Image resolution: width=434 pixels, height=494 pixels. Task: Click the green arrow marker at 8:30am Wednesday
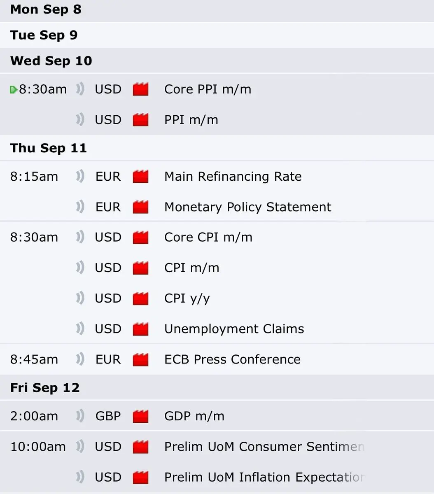point(14,89)
